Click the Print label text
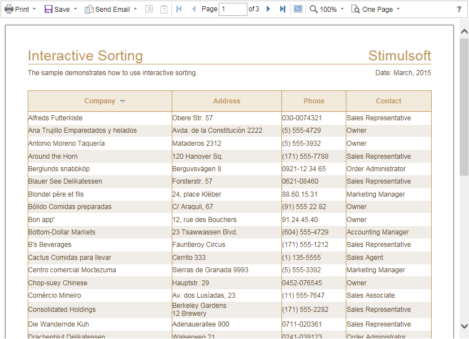 [x=22, y=9]
